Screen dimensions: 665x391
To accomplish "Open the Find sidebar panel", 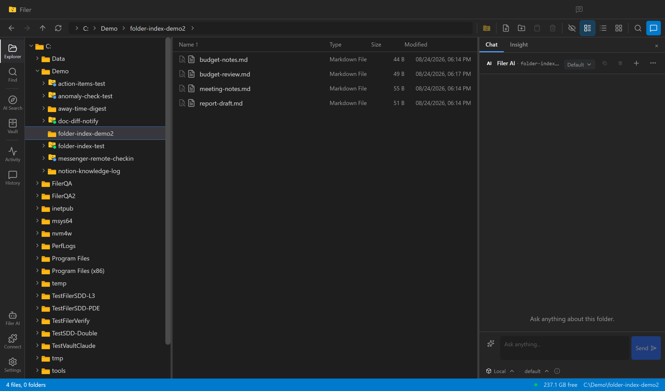I will (12, 75).
